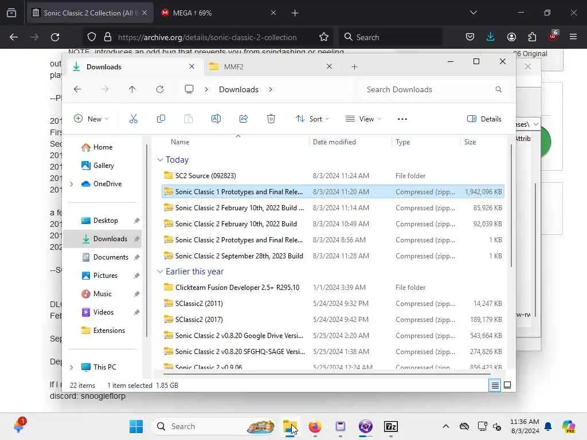
Task: Expand the Downloads breadcrumb chevron
Action: [x=271, y=89]
